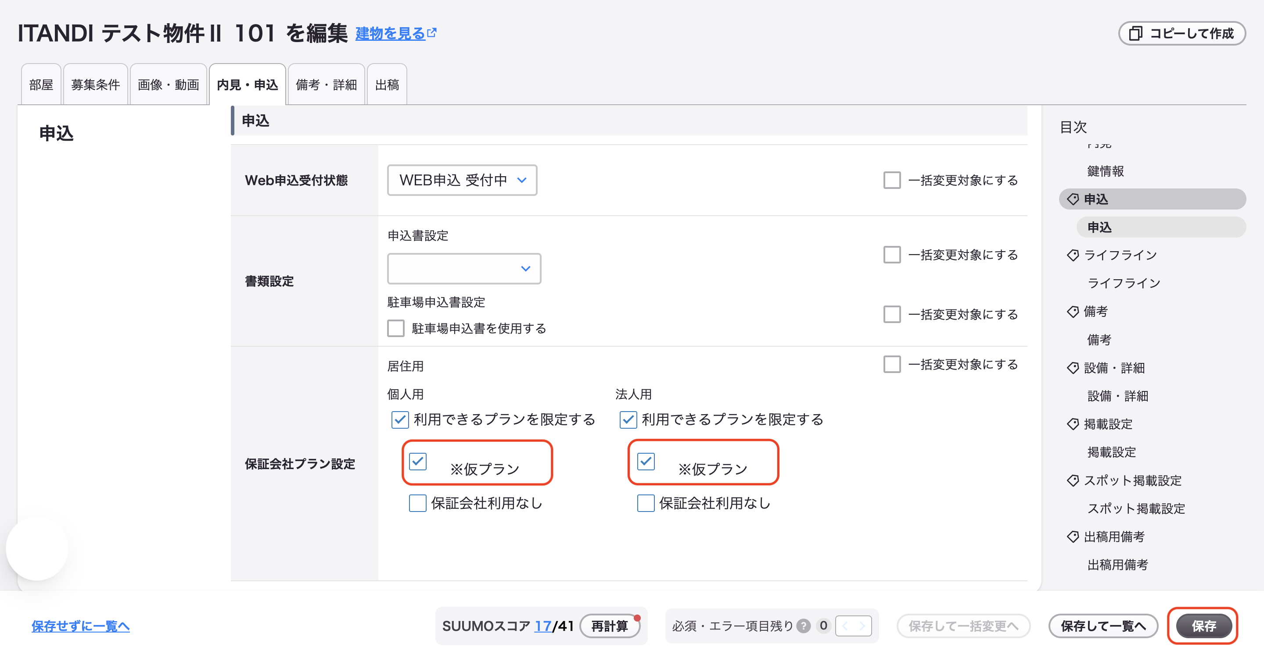Click the copy icon in コピーして作成
This screenshot has width=1264, height=661.
(1135, 33)
